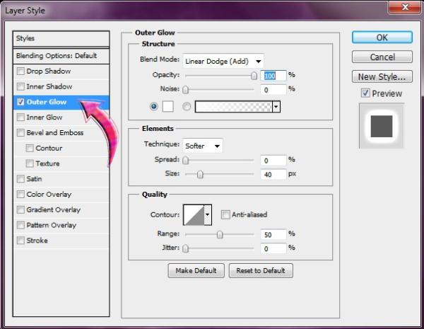Uncheck the Outer Glow checkbox

tap(20, 102)
